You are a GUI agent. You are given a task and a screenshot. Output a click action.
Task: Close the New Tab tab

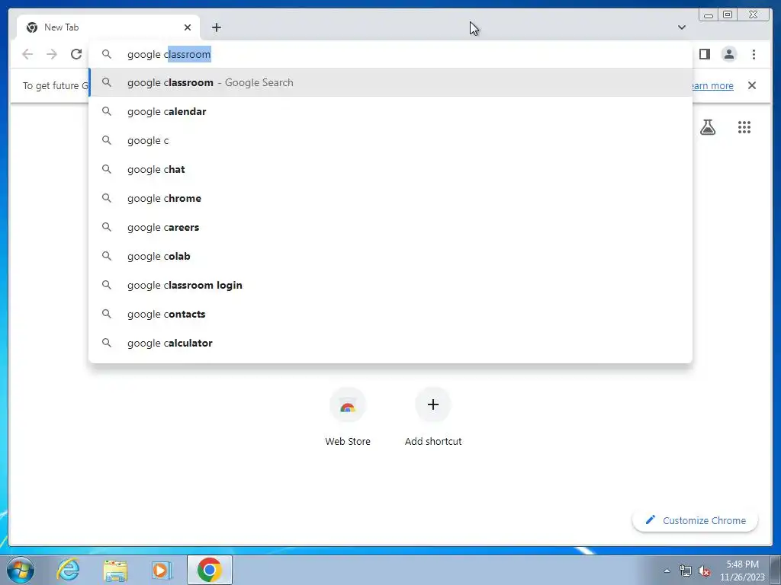[x=188, y=27]
